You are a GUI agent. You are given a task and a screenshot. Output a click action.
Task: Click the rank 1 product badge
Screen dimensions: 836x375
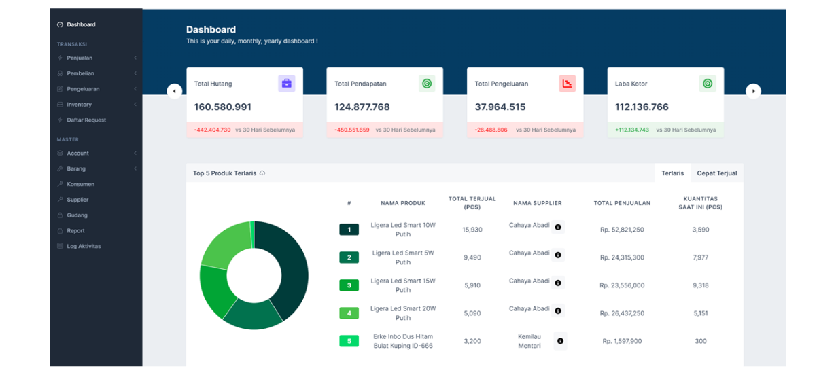coord(349,230)
